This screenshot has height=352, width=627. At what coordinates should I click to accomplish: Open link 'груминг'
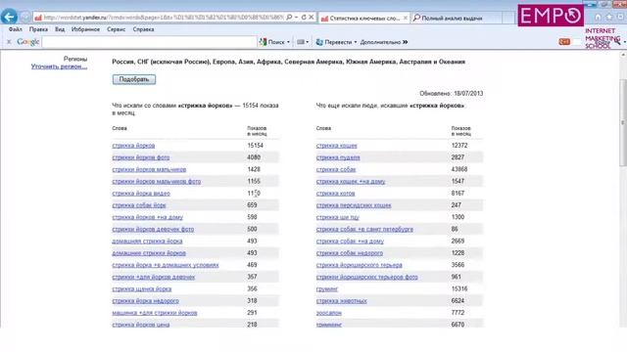coord(327,289)
